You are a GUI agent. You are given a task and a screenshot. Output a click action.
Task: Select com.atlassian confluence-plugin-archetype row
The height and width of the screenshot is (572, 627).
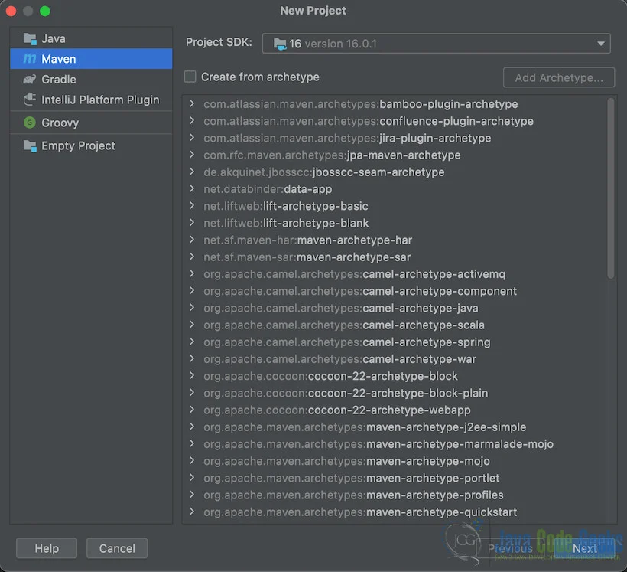pos(396,121)
